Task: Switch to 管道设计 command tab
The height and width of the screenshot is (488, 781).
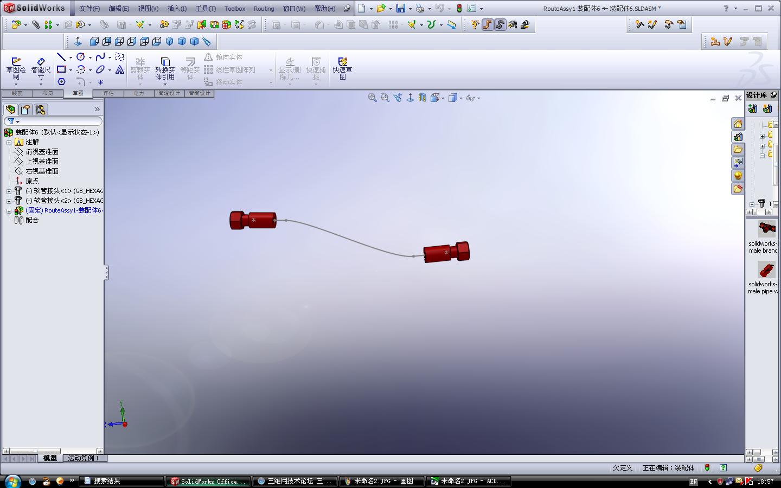Action: click(169, 93)
